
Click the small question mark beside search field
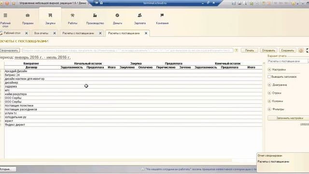[236, 50]
